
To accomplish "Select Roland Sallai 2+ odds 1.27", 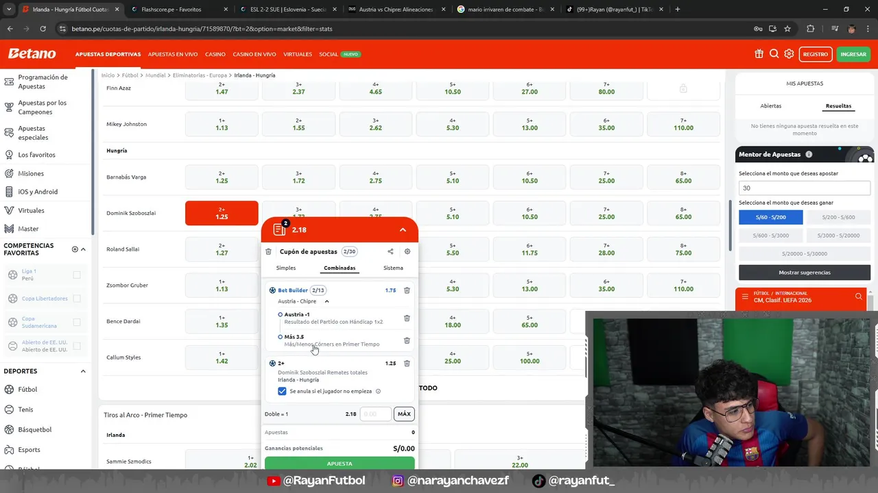I will [x=222, y=249].
